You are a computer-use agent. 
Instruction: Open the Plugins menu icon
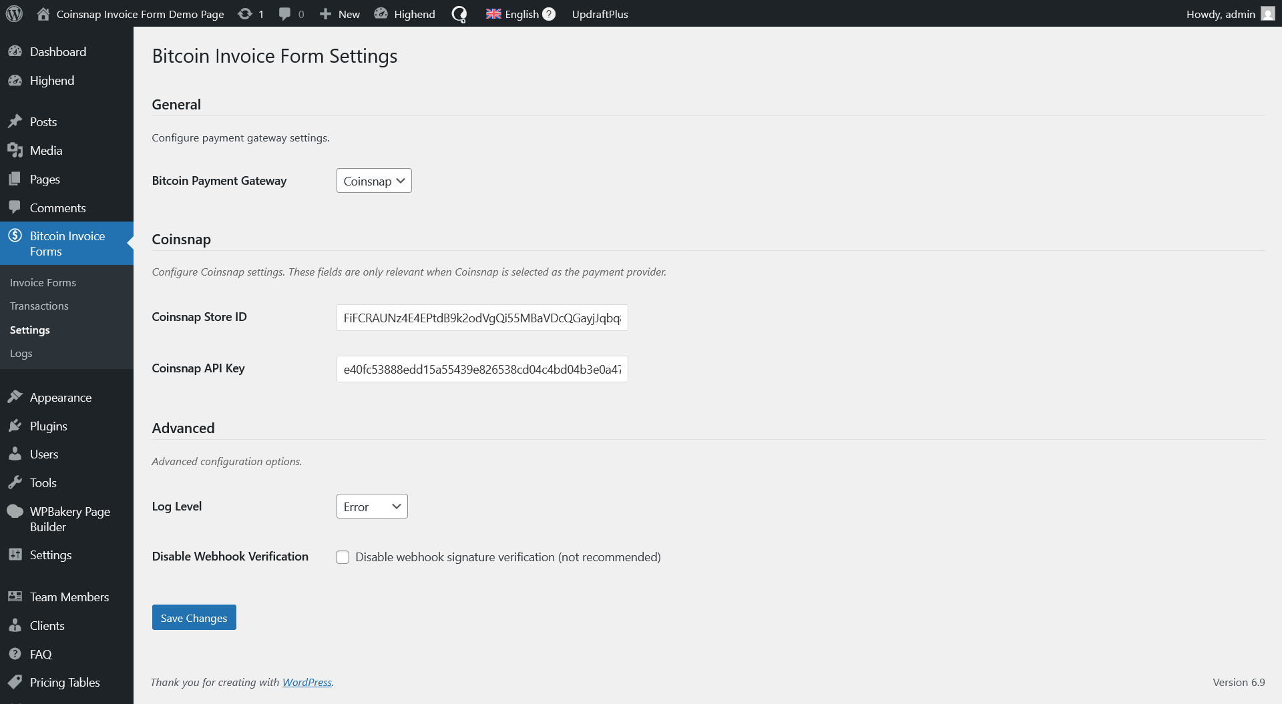point(15,426)
